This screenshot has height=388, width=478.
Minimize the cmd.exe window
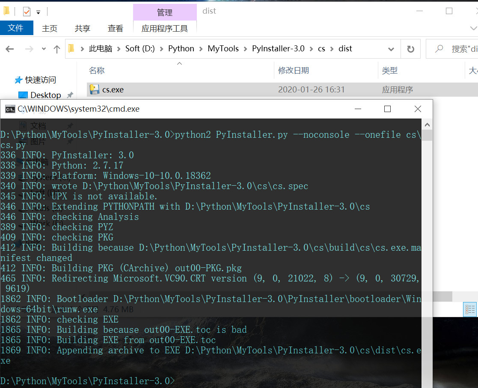coord(358,109)
